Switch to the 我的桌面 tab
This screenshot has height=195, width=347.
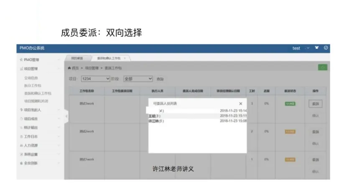(x=77, y=58)
